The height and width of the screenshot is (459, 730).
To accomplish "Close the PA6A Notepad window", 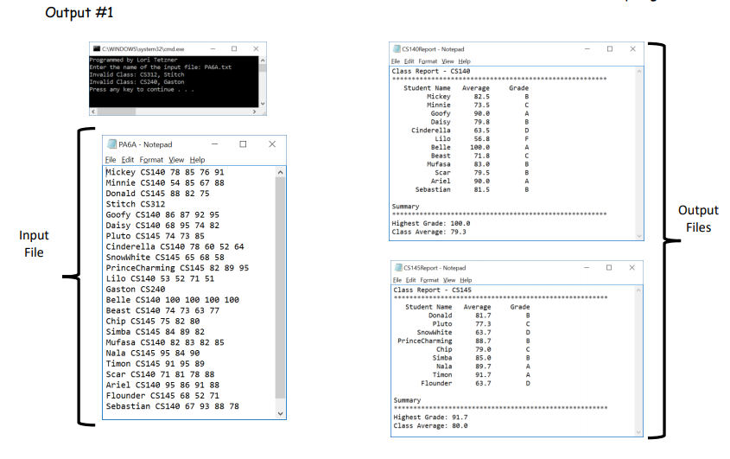I will coord(272,144).
